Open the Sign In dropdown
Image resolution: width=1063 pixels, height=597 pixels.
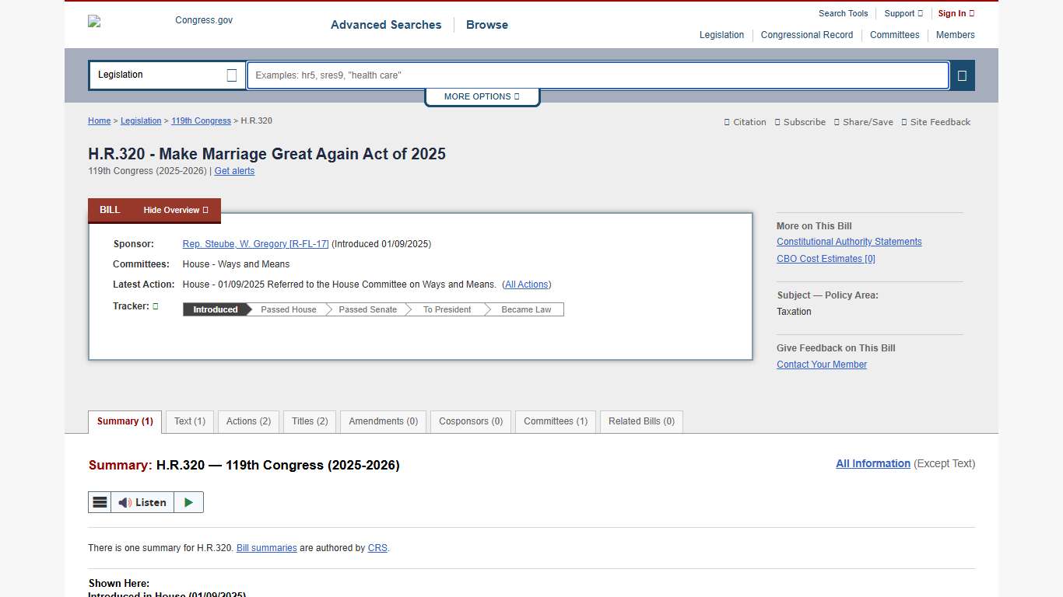[956, 13]
